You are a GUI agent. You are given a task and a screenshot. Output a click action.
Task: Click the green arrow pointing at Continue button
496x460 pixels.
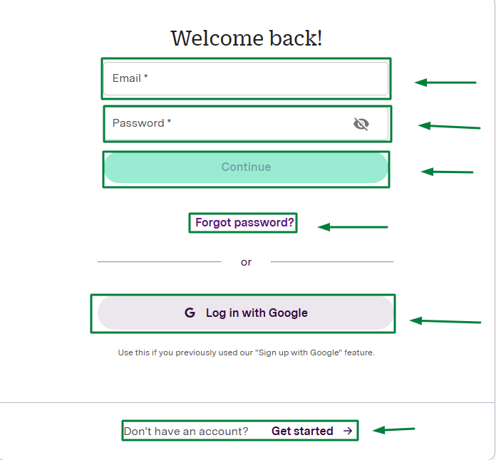[447, 172]
